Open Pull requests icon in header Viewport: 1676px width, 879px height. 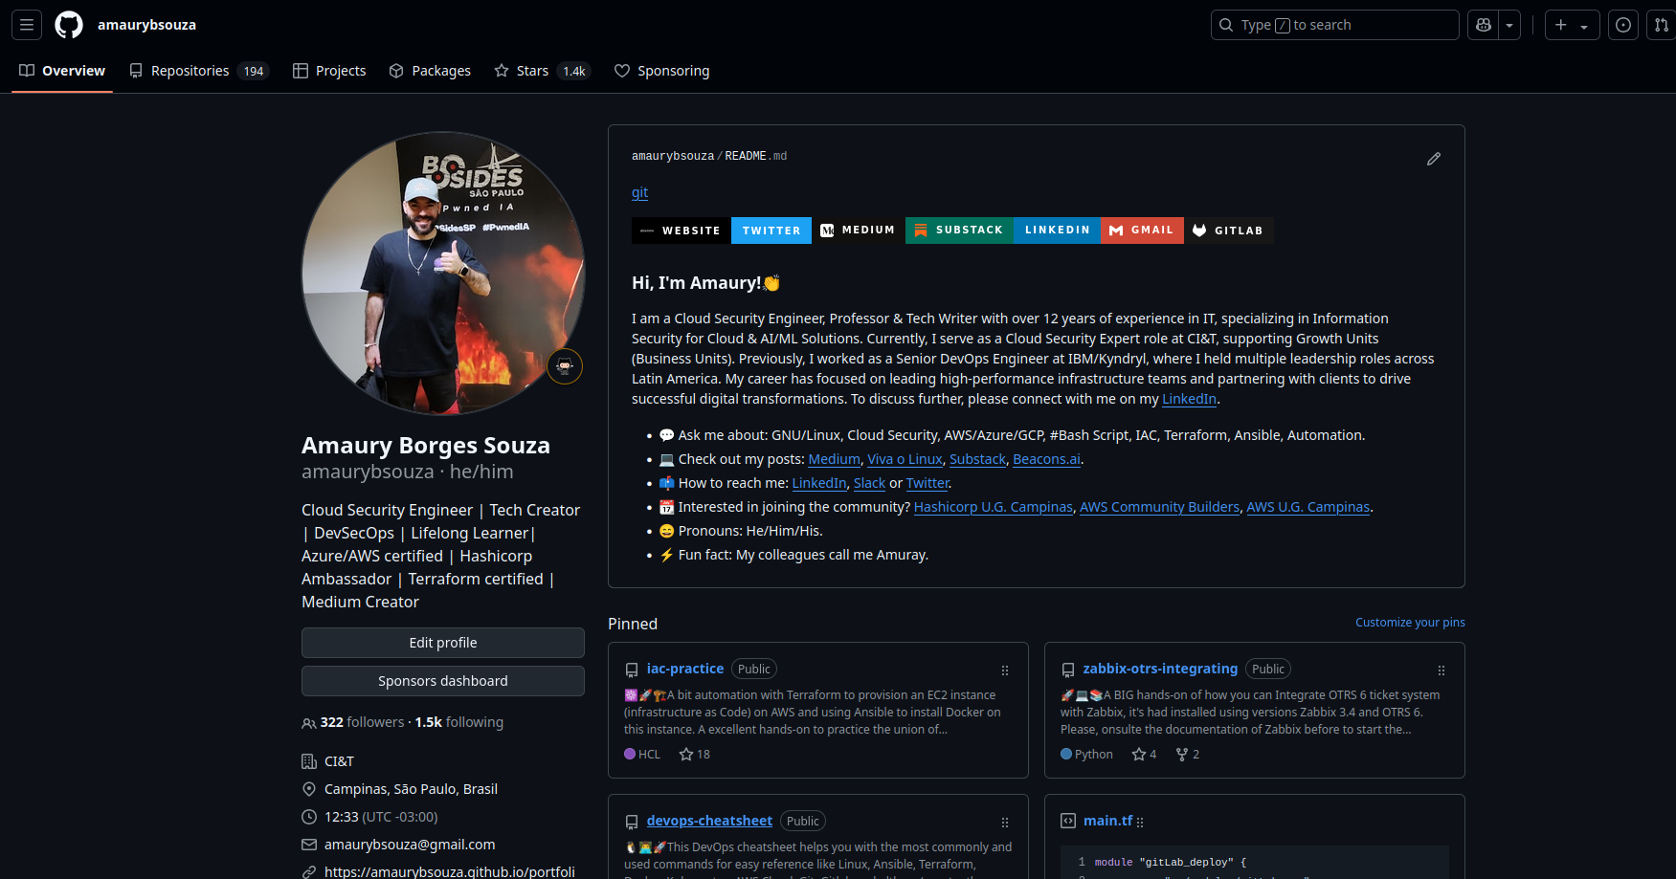tap(1662, 25)
